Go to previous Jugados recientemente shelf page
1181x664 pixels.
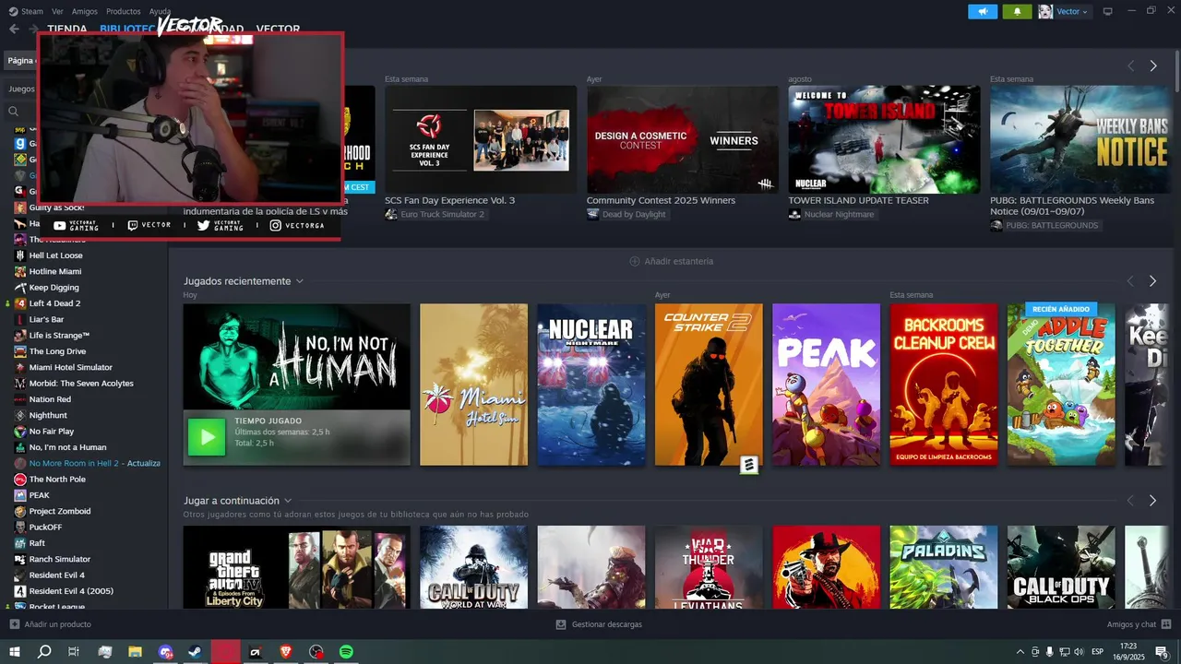(1130, 281)
